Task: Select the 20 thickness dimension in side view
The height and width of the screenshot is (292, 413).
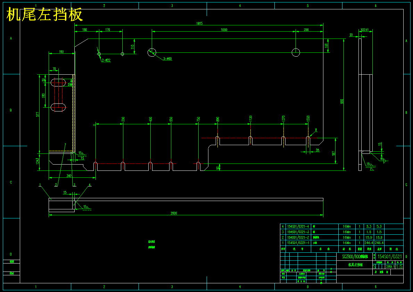Action: 351,35
